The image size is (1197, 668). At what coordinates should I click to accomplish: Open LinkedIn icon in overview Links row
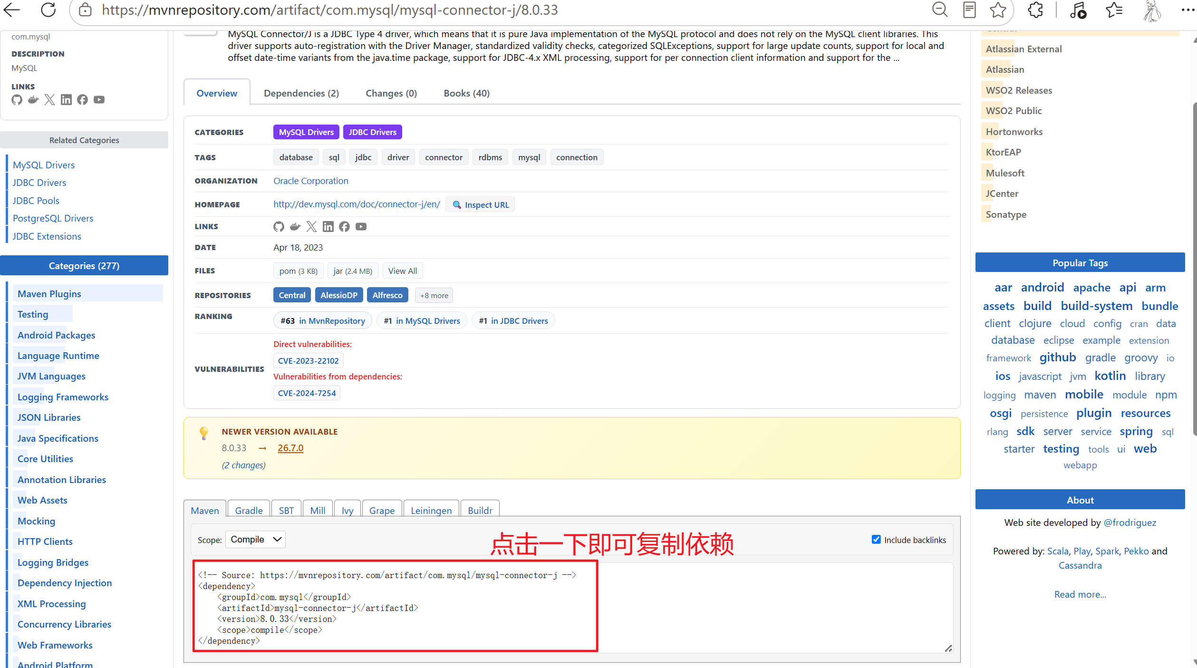pyautogui.click(x=328, y=226)
